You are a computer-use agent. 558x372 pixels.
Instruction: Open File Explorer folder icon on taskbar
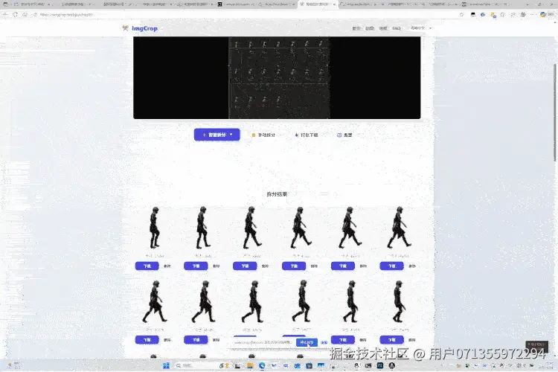click(250, 365)
